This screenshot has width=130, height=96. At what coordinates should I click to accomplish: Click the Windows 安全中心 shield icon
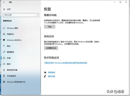[x=4, y=40]
